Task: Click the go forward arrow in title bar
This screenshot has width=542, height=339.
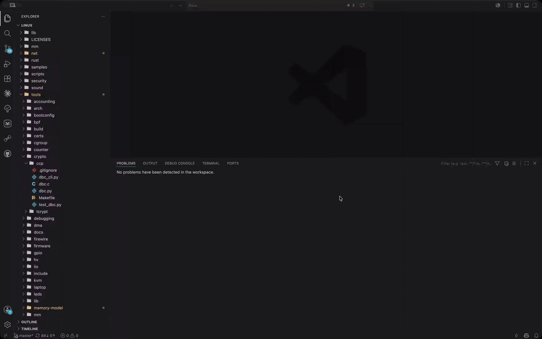Action: 180,5
